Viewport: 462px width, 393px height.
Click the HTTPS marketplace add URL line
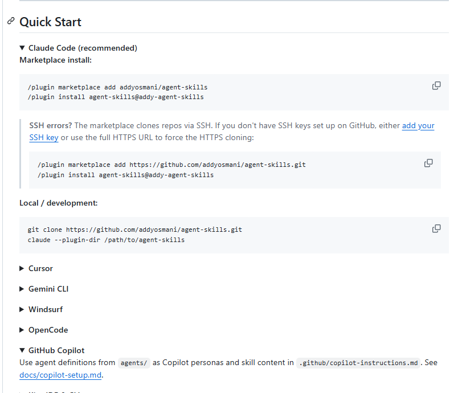point(172,165)
